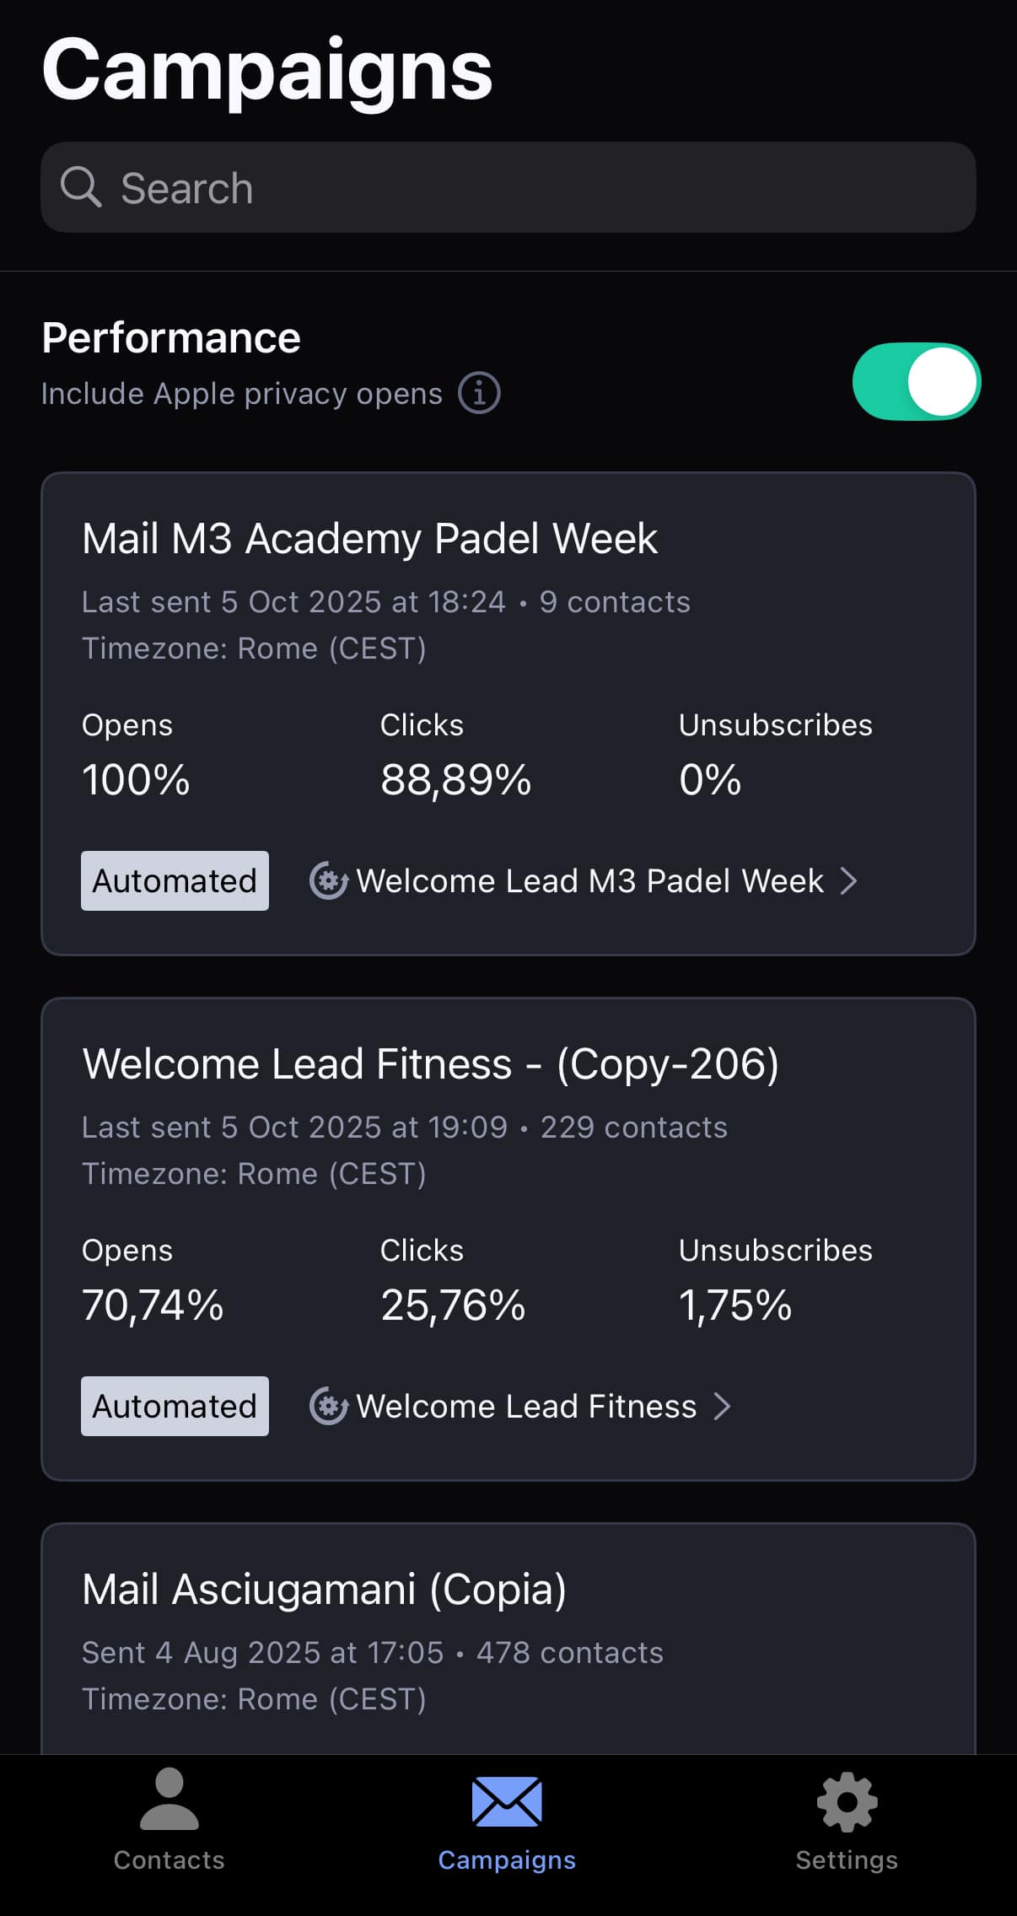Tap the Settings gear icon
1017x1916 pixels.
847,1801
